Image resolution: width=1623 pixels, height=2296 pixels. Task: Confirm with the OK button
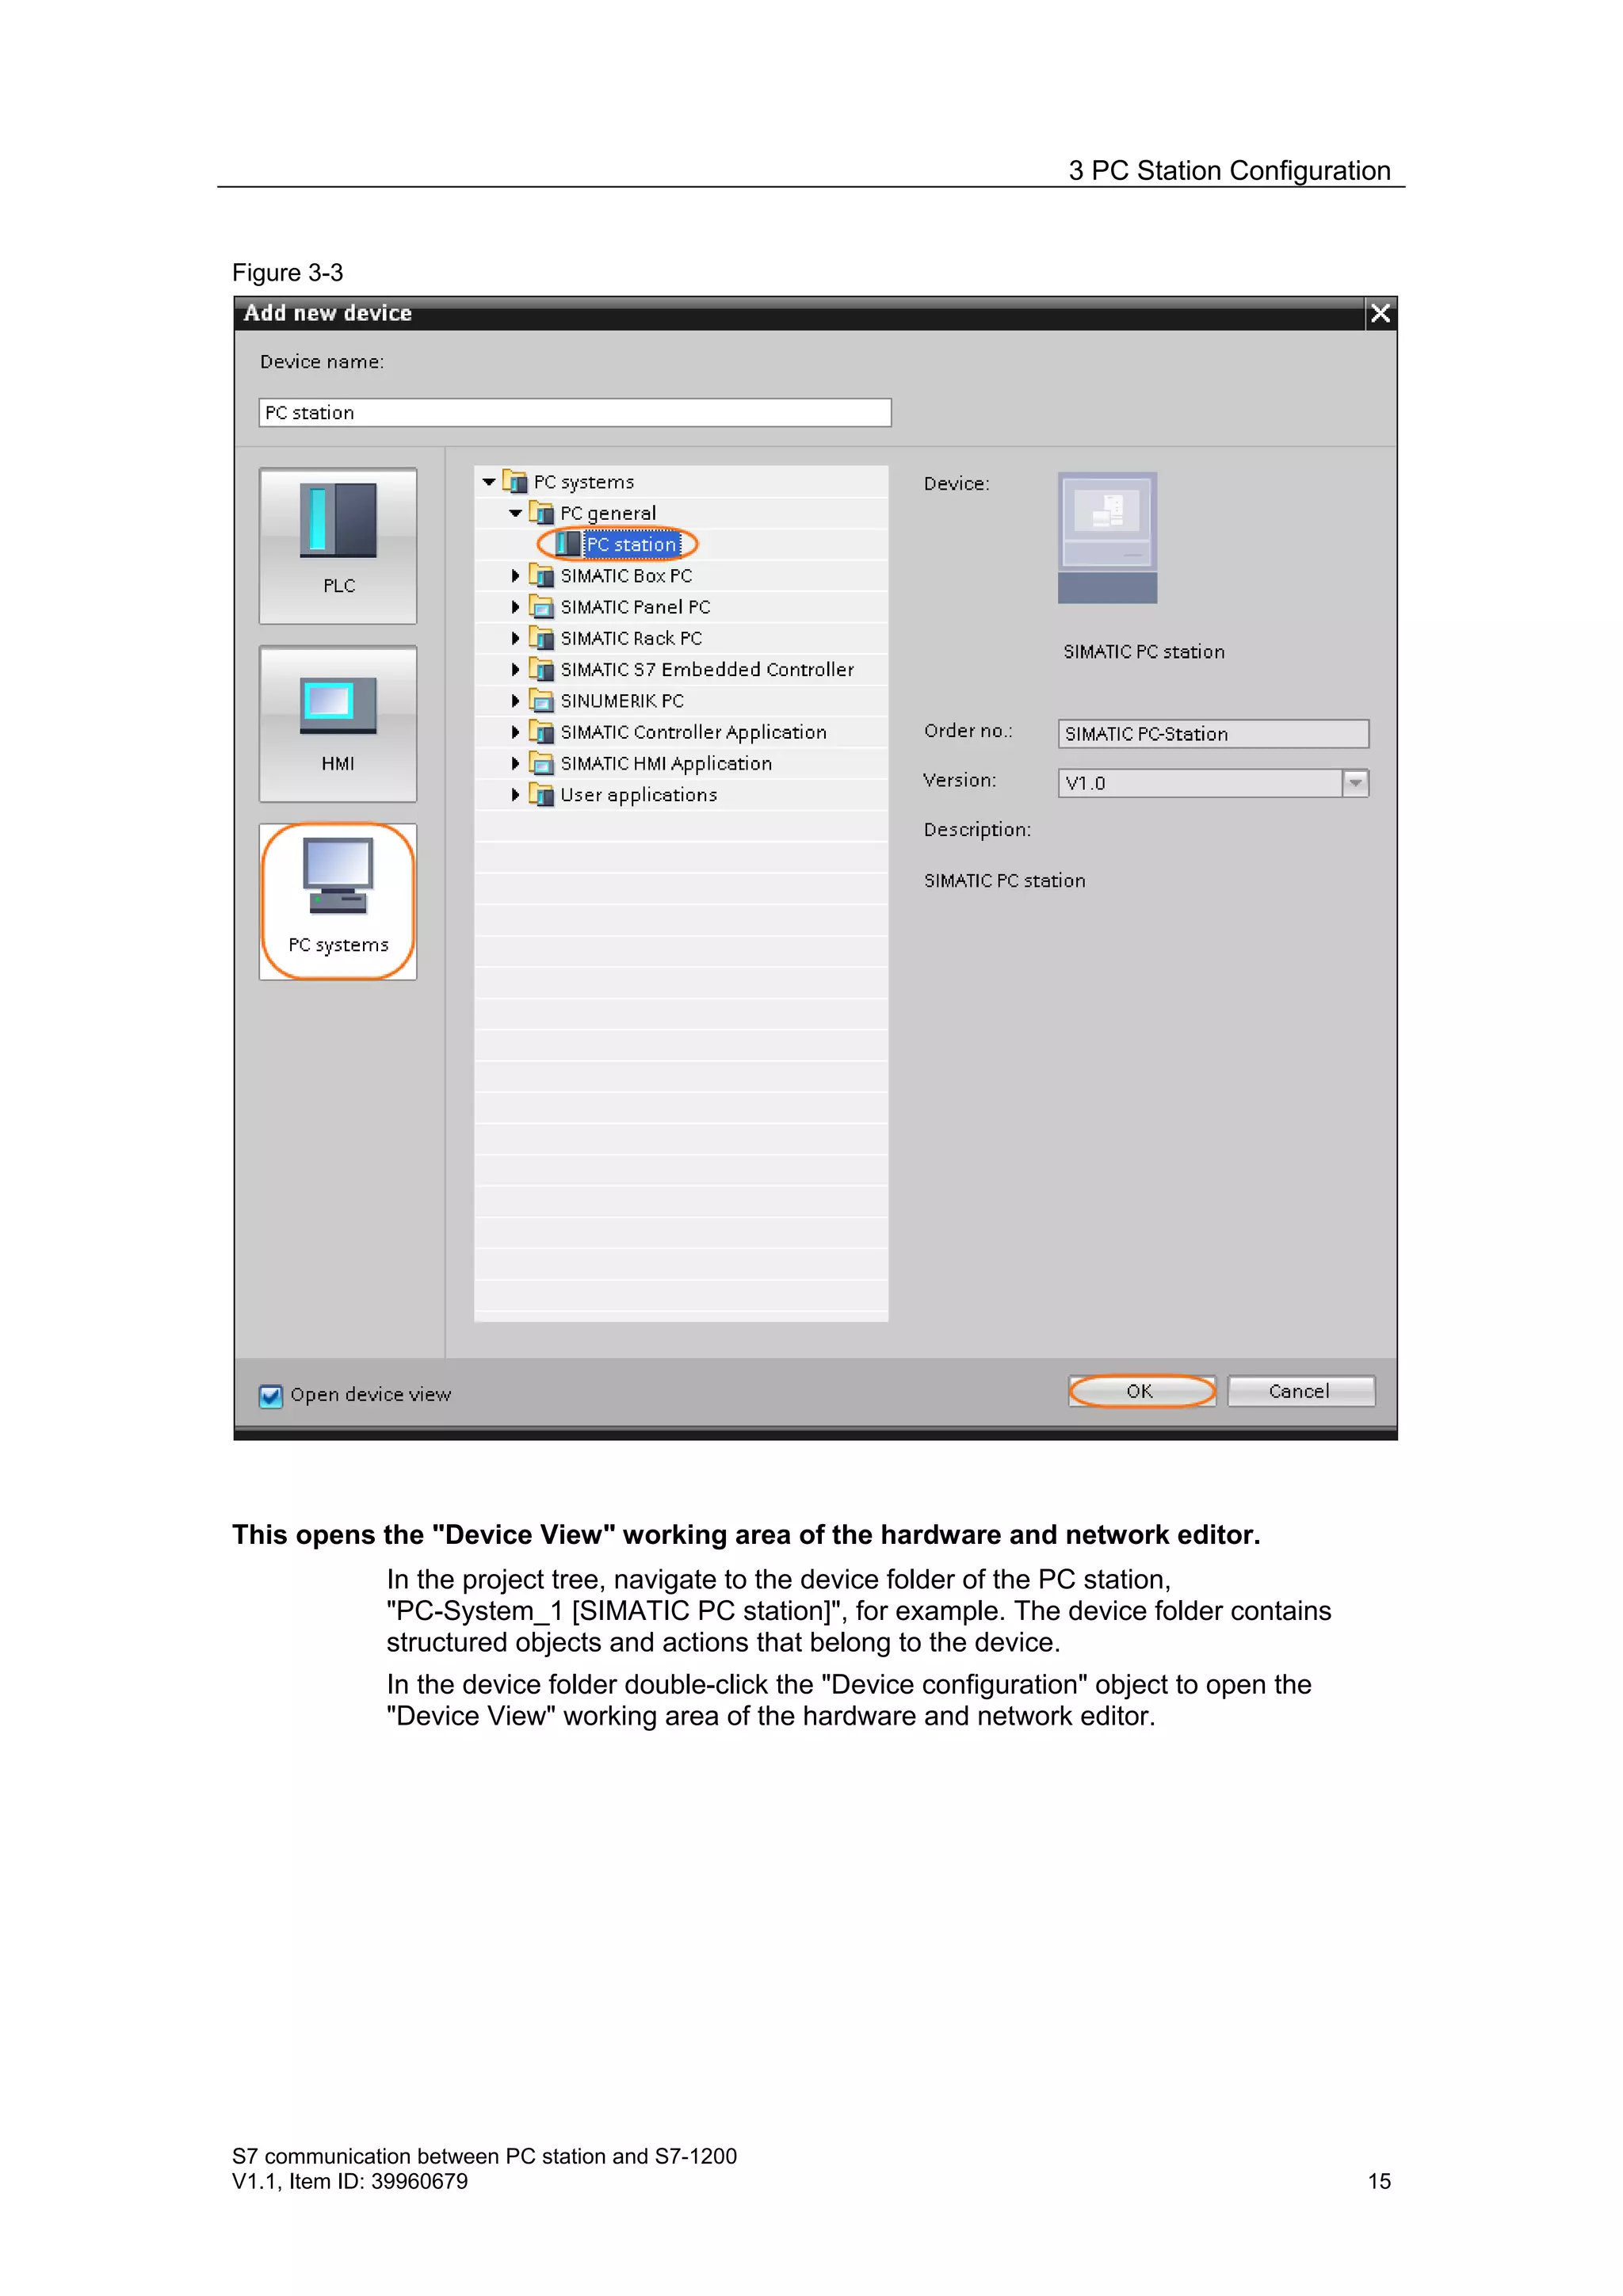1142,1391
